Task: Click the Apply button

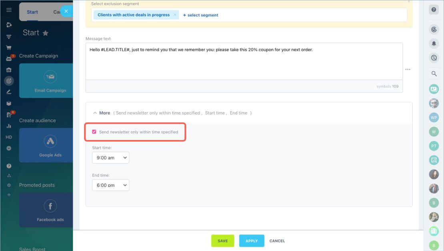Action: [252, 241]
